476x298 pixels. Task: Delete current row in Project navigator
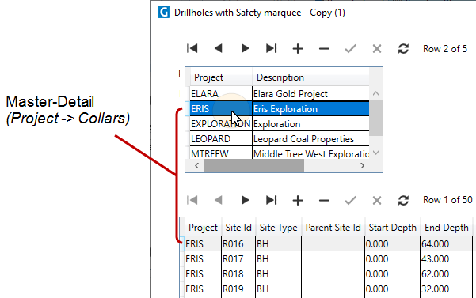point(324,48)
